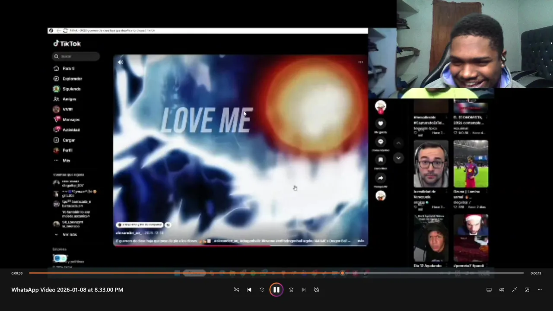Viewport: 553px width, 311px height.
Task: Click the TikTok logo
Action: tap(67, 44)
